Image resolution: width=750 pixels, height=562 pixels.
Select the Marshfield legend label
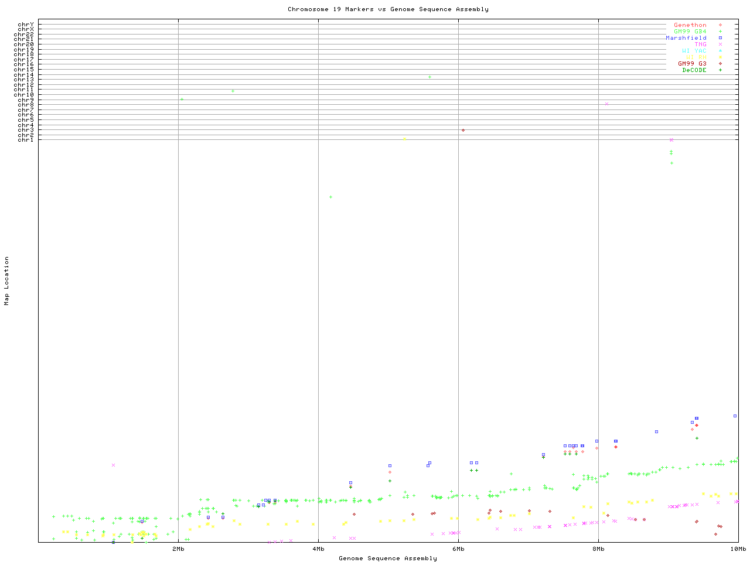click(x=686, y=38)
